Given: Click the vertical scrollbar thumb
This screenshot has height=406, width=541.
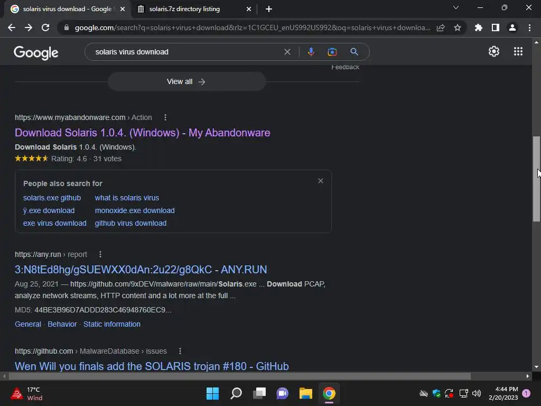Looking at the screenshot, I should point(536,179).
